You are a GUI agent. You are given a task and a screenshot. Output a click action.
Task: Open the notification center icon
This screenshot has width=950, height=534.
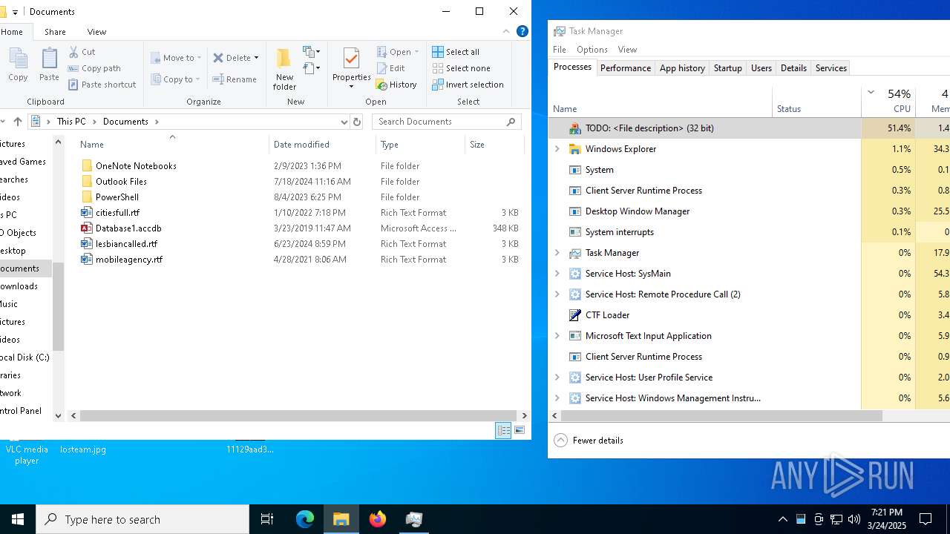(926, 519)
